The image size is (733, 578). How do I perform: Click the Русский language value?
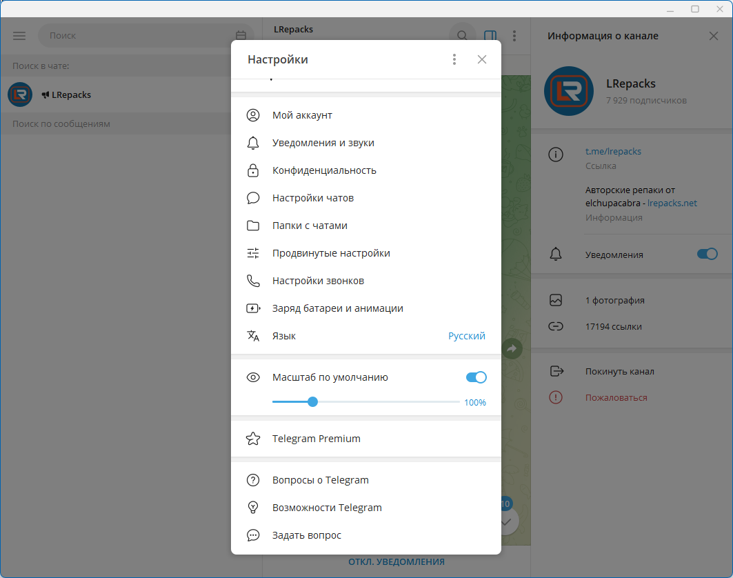pos(467,336)
